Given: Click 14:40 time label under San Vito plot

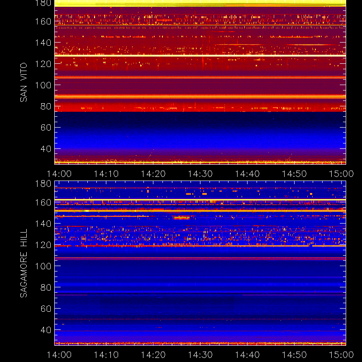Looking at the screenshot, I should 247,174.
